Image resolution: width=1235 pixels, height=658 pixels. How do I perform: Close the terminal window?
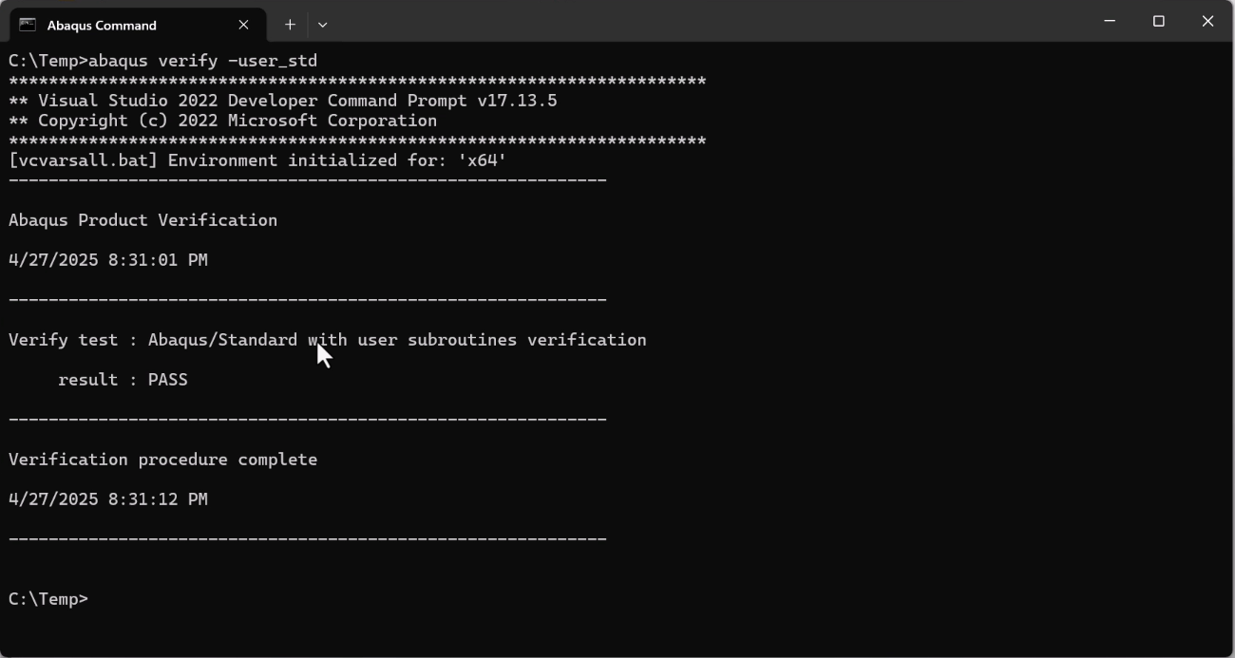point(1207,21)
